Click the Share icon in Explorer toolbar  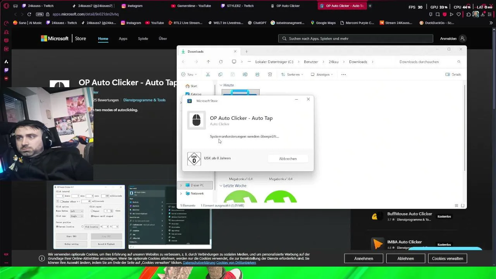pos(257,74)
